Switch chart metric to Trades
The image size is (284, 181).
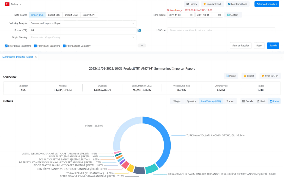230,101
